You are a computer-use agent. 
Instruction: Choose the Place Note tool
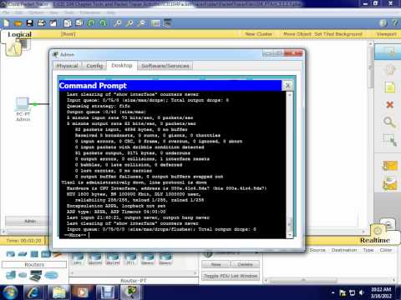[x=390, y=87]
